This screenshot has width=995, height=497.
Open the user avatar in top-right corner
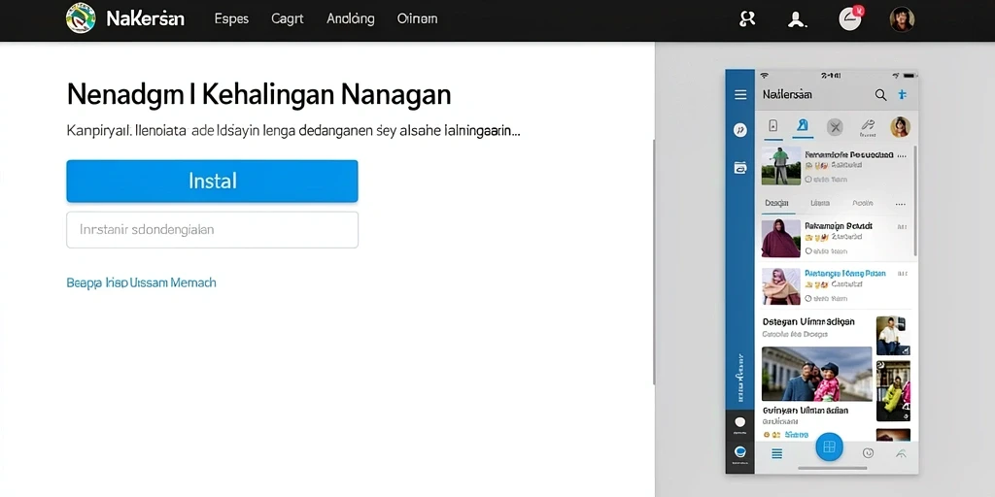[x=902, y=19]
